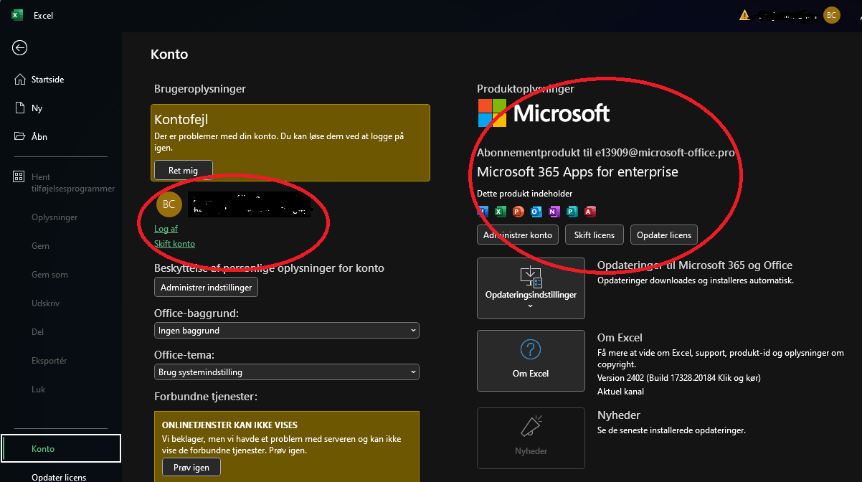Click the Outlook app icon in product list
The width and height of the screenshot is (862, 482).
(536, 212)
